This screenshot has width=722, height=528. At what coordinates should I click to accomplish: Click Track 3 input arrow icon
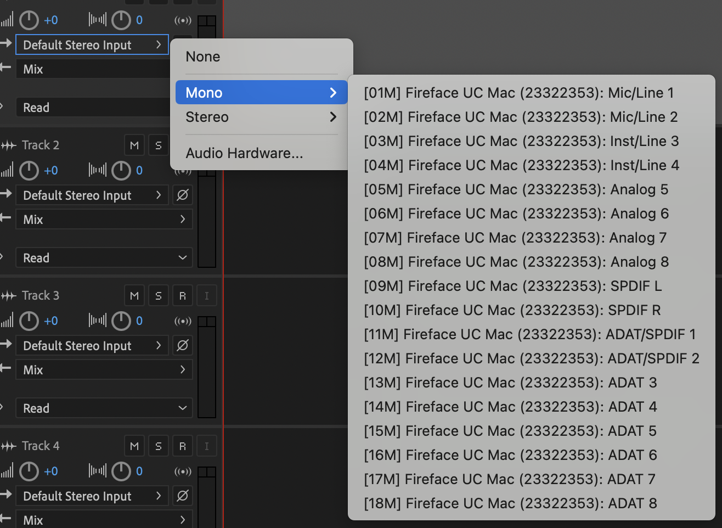coord(6,344)
